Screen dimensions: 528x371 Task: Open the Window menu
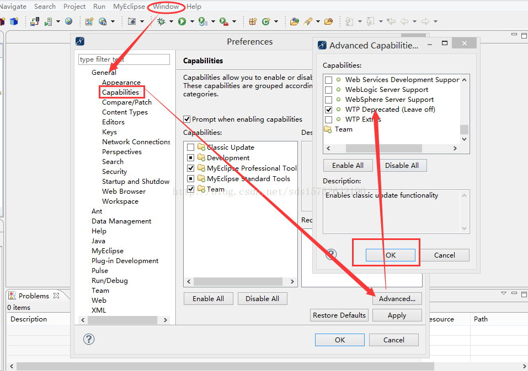(166, 7)
